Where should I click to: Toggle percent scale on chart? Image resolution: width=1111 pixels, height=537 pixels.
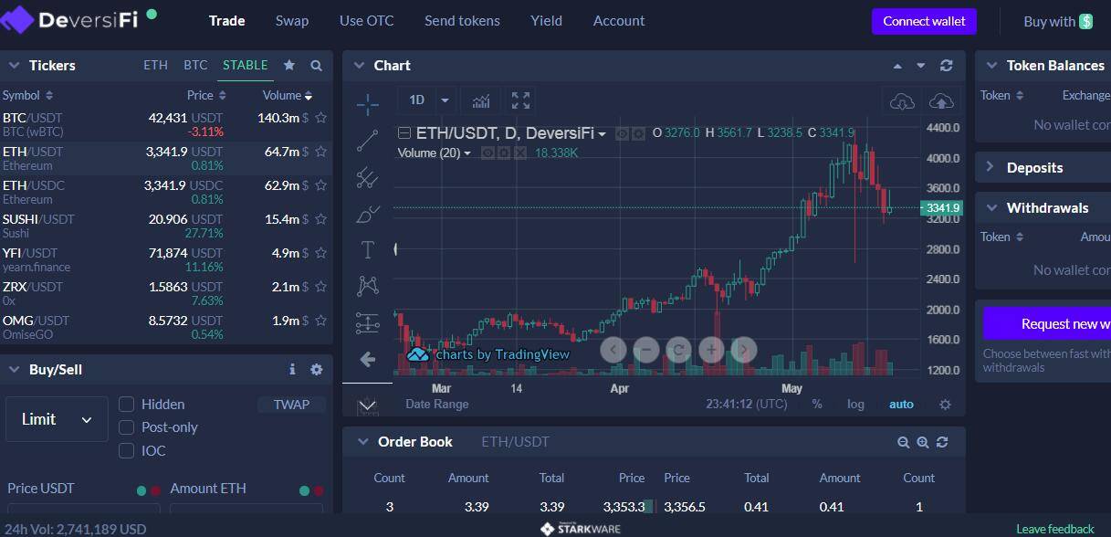[x=817, y=405]
